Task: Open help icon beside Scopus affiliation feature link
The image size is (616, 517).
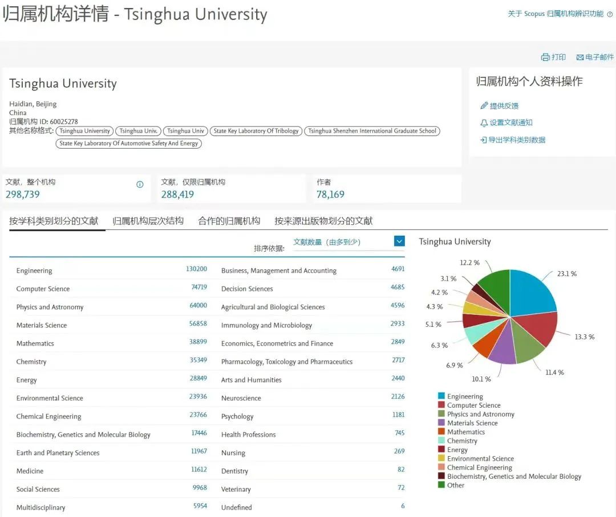Action: click(610, 14)
